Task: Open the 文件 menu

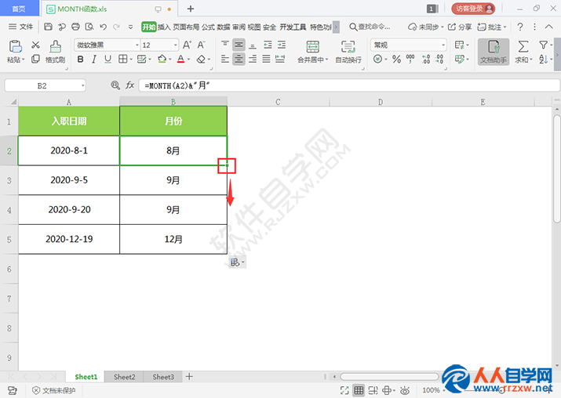Action: [x=20, y=27]
